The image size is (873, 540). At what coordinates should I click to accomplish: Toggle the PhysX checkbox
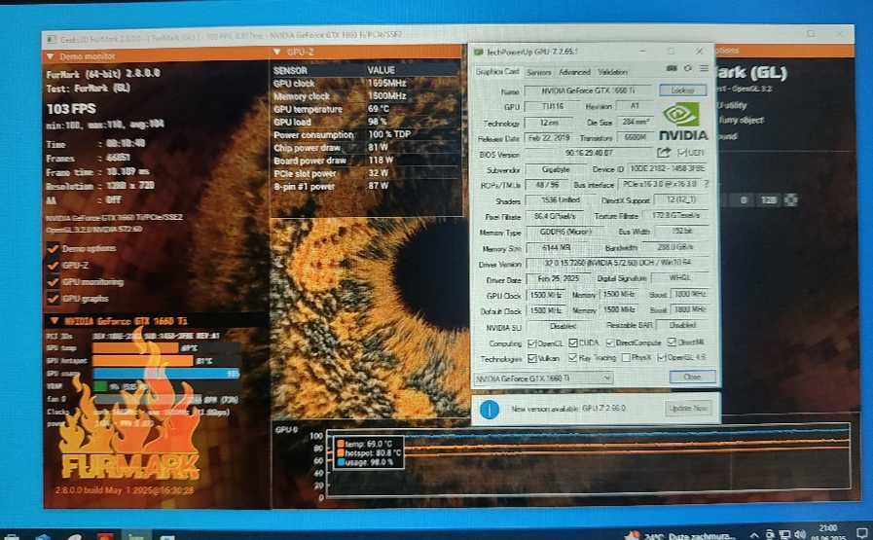coord(626,357)
